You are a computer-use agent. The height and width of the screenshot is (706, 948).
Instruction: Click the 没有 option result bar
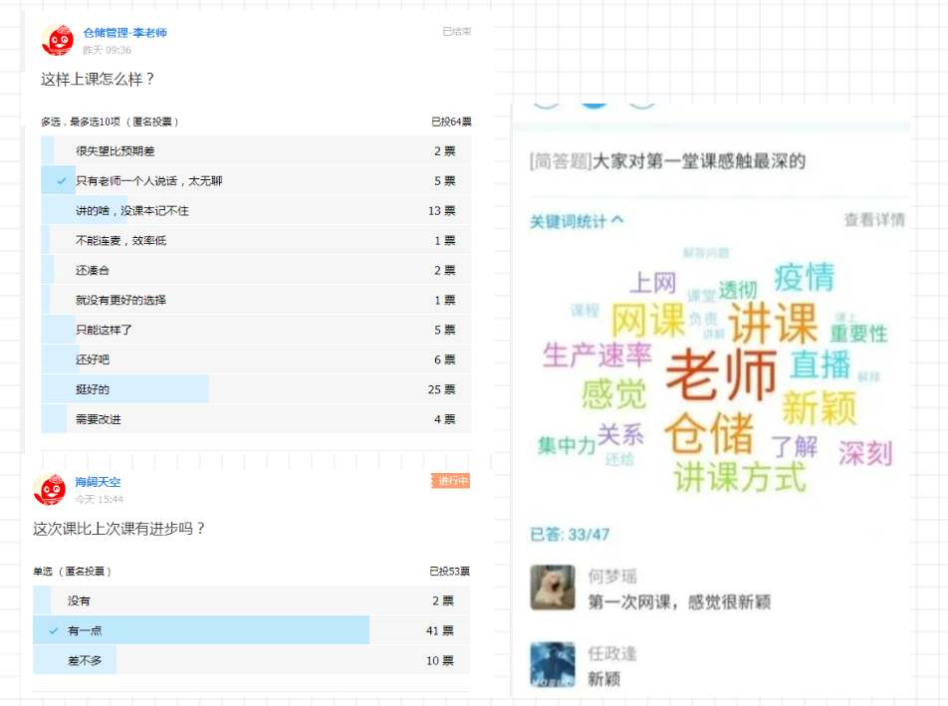coord(79,600)
